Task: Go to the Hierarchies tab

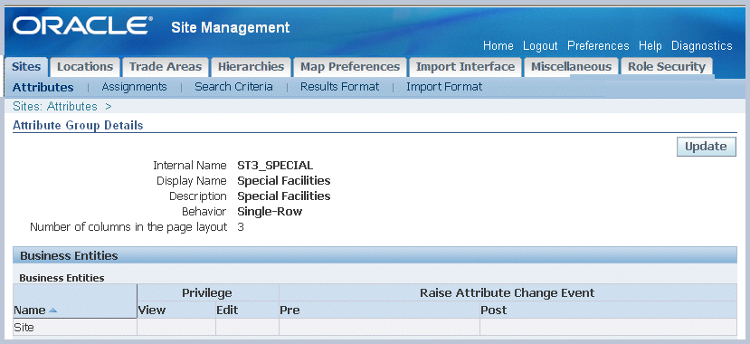Action: point(251,66)
